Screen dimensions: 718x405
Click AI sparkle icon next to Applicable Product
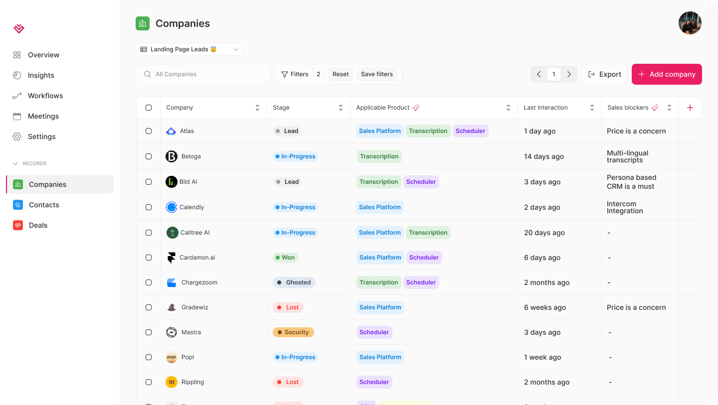416,108
